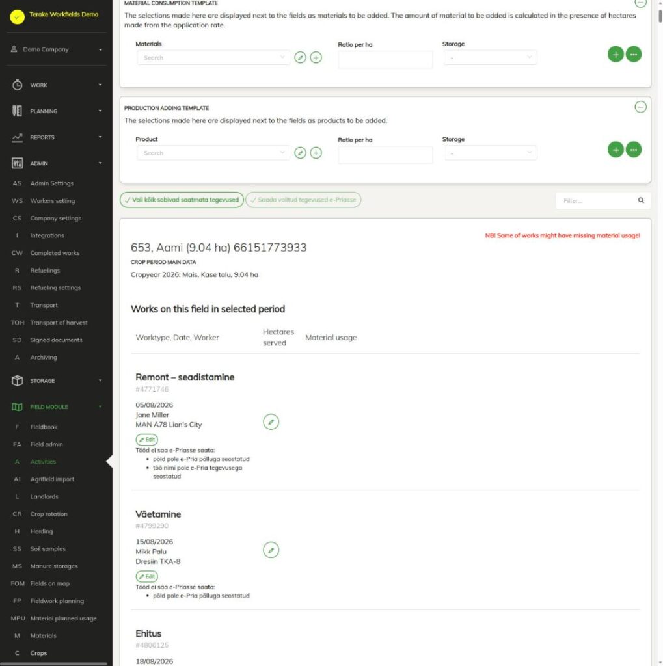This screenshot has height=666, width=663.
Task: Expand the Storage menu section
Action: point(56,380)
